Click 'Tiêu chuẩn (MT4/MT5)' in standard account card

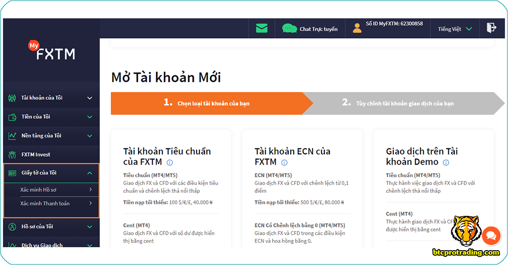(x=150, y=176)
